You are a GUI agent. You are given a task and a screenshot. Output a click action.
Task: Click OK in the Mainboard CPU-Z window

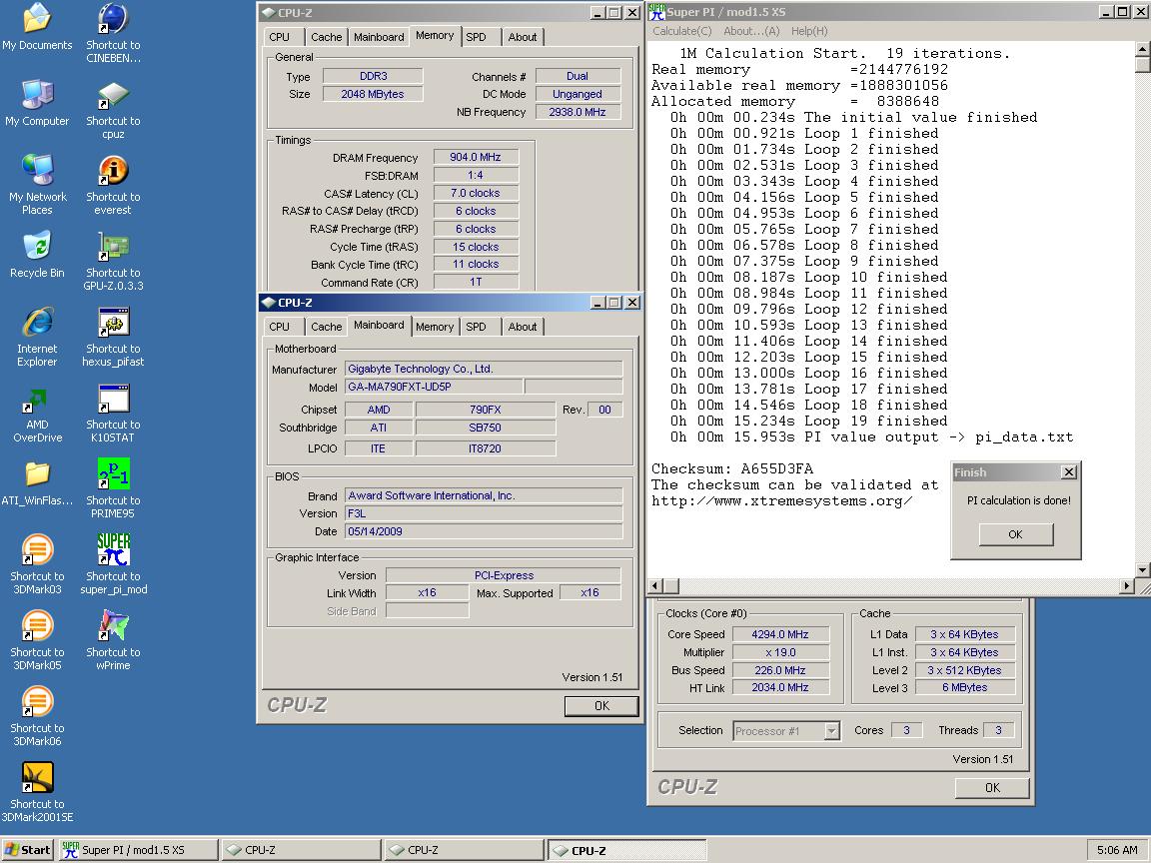pos(601,706)
